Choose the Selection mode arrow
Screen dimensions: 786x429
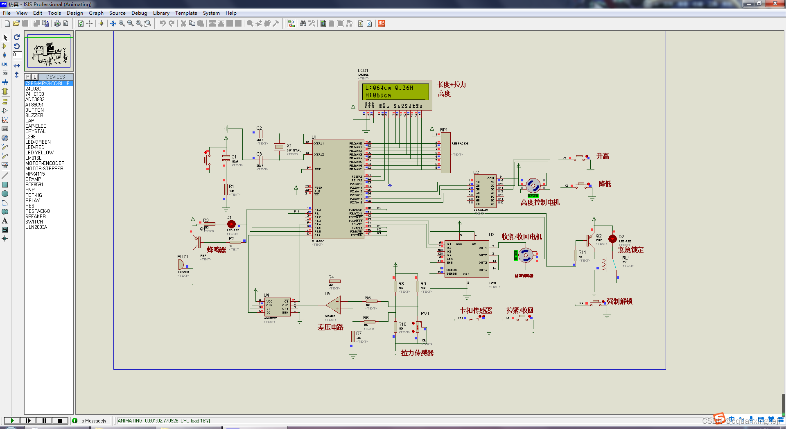[x=5, y=38]
